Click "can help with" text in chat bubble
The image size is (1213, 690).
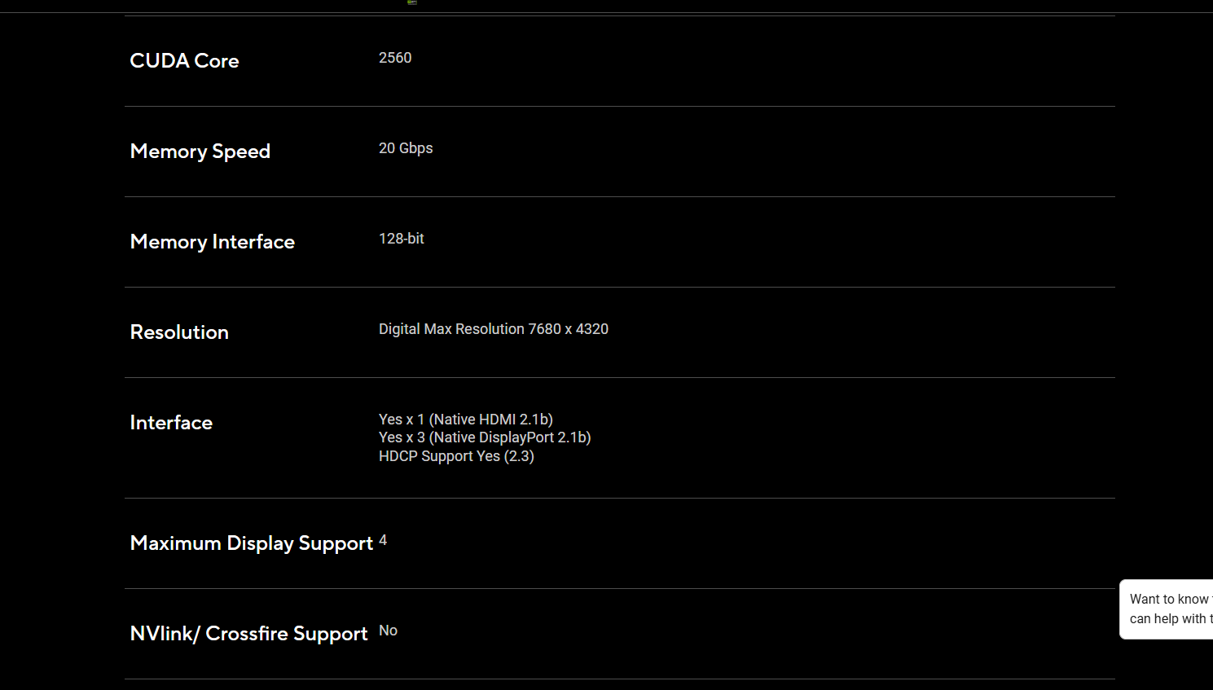click(1167, 619)
